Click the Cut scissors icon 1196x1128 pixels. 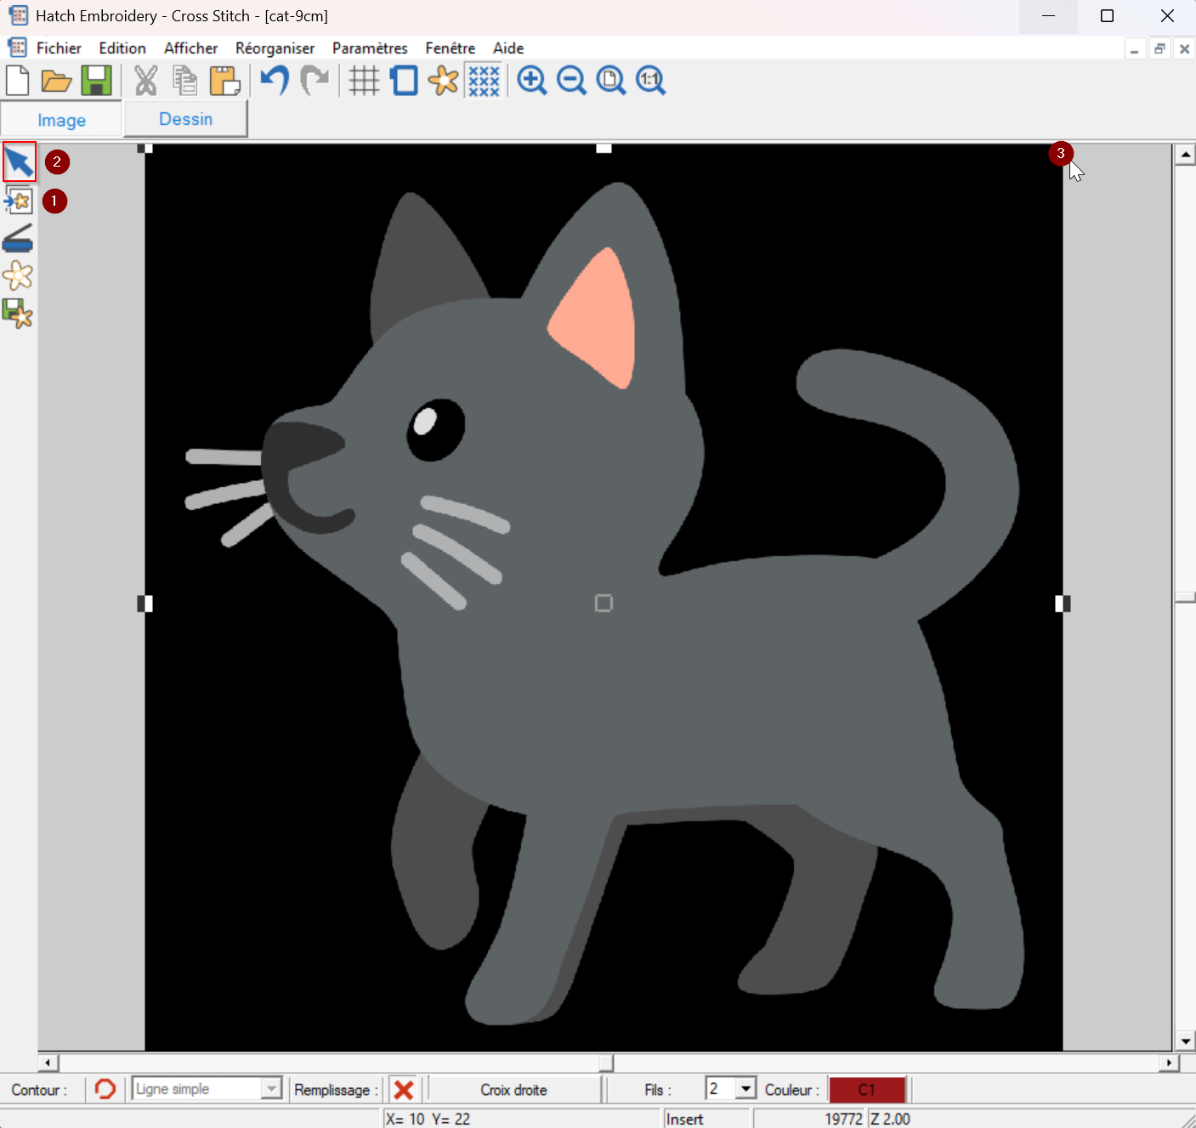(146, 81)
